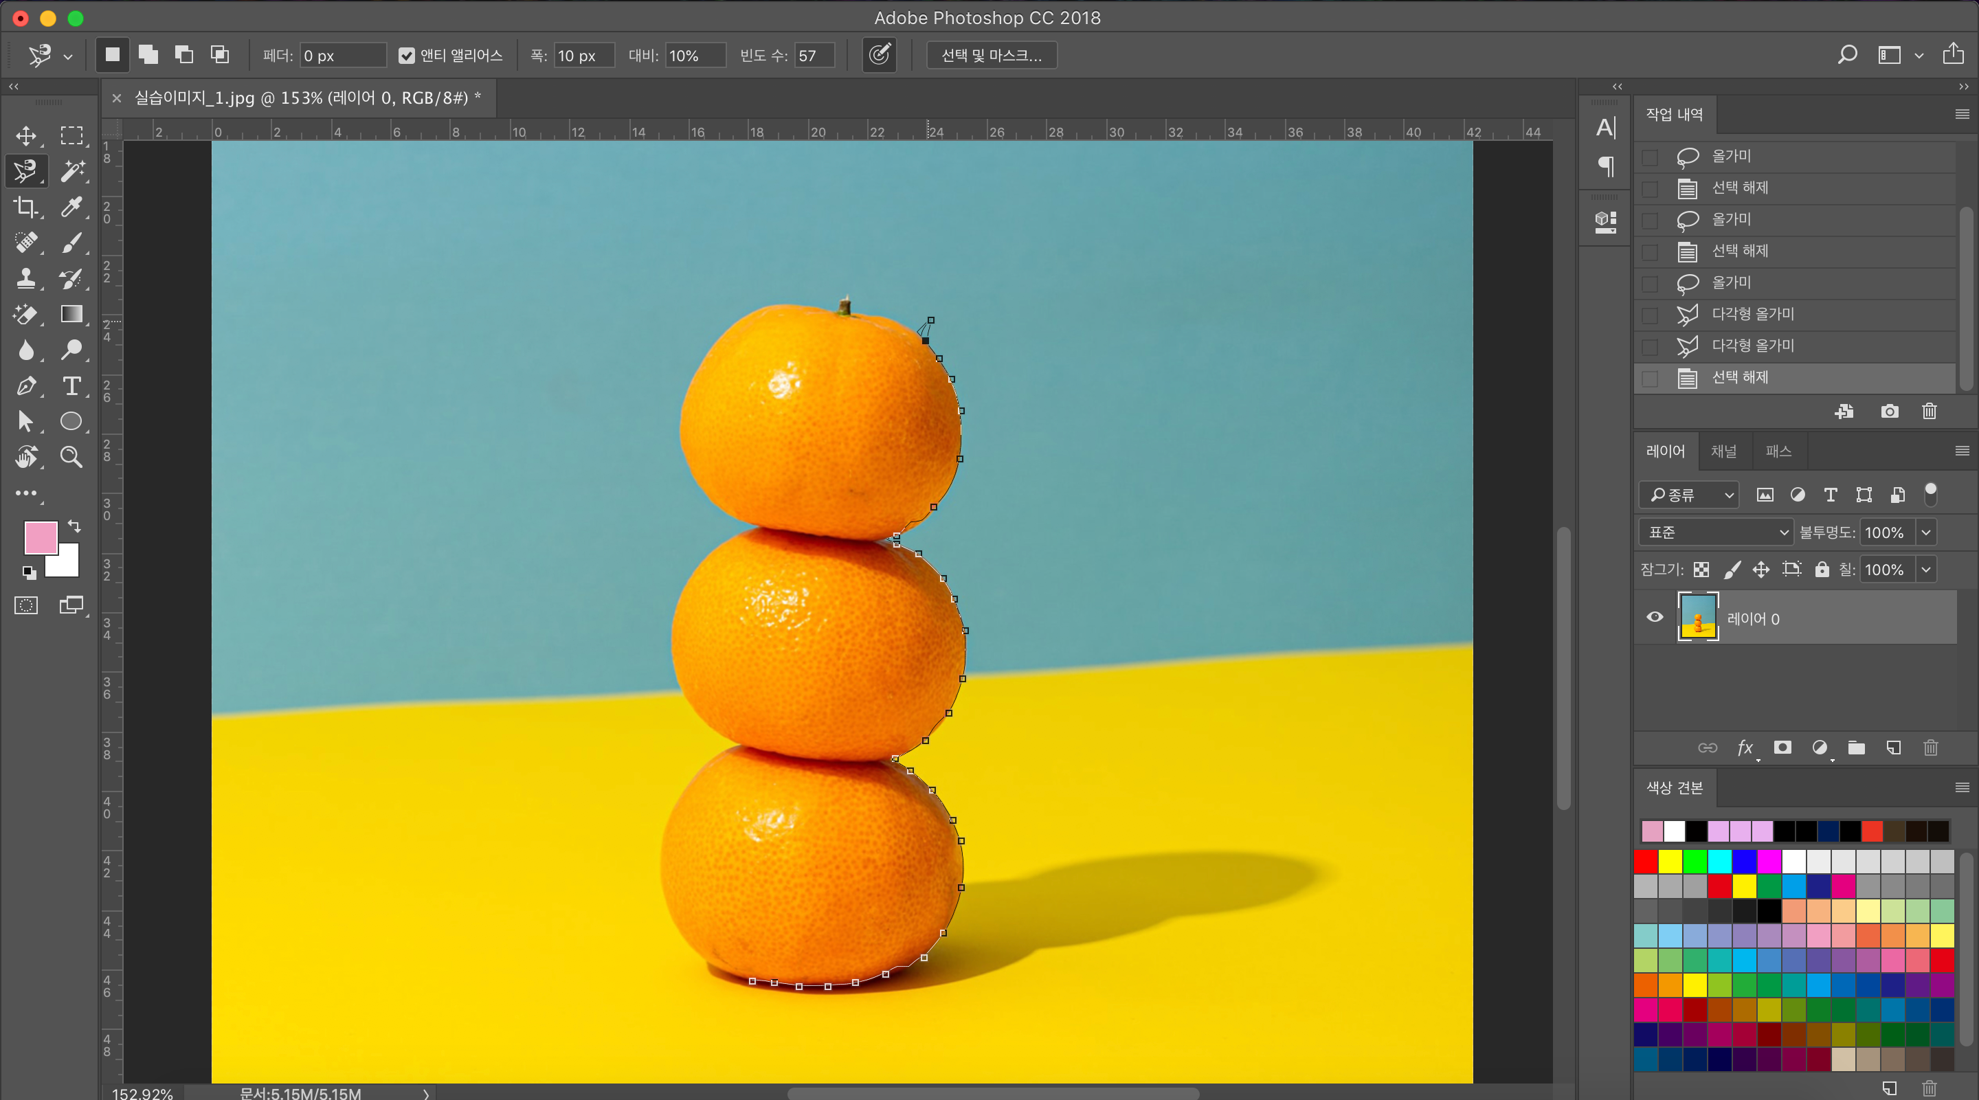
Task: Switch to the 채널 tab
Action: (1723, 451)
